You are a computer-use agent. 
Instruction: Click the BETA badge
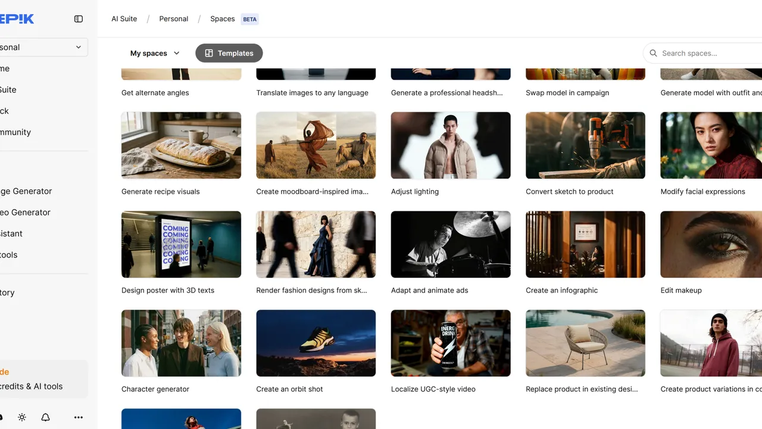pyautogui.click(x=250, y=19)
